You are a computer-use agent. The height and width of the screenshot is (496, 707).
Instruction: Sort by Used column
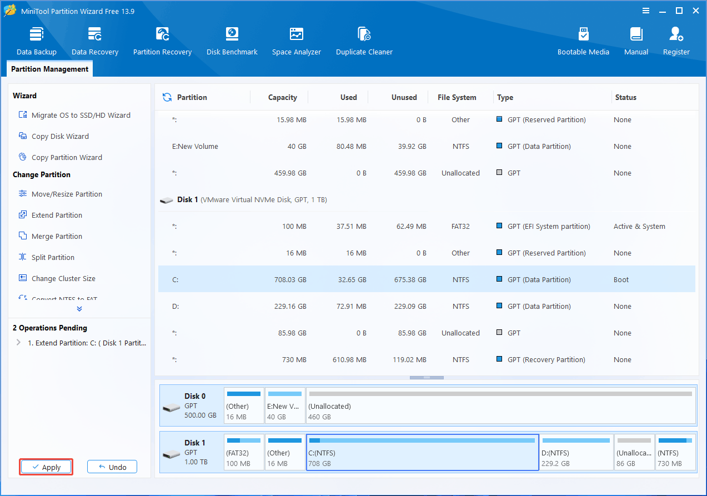[x=349, y=97]
